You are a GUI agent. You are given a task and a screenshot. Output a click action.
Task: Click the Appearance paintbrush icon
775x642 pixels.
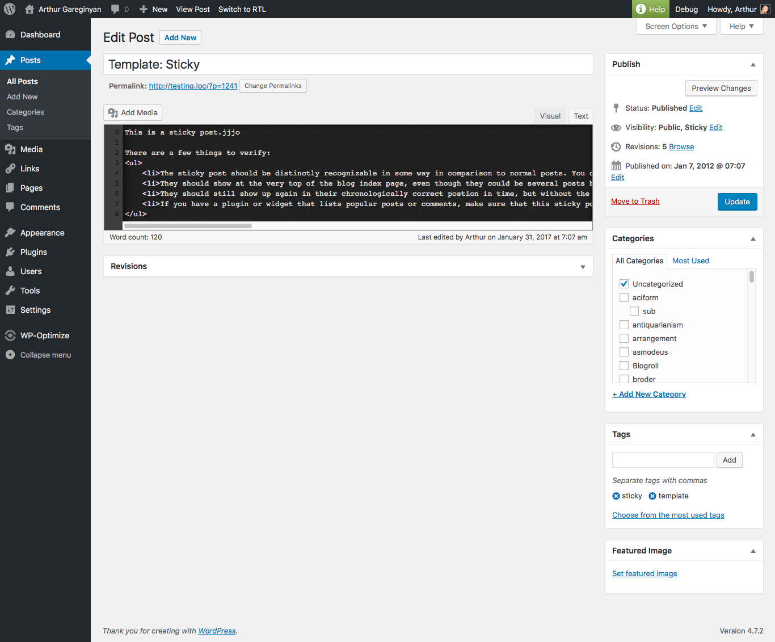(x=10, y=233)
